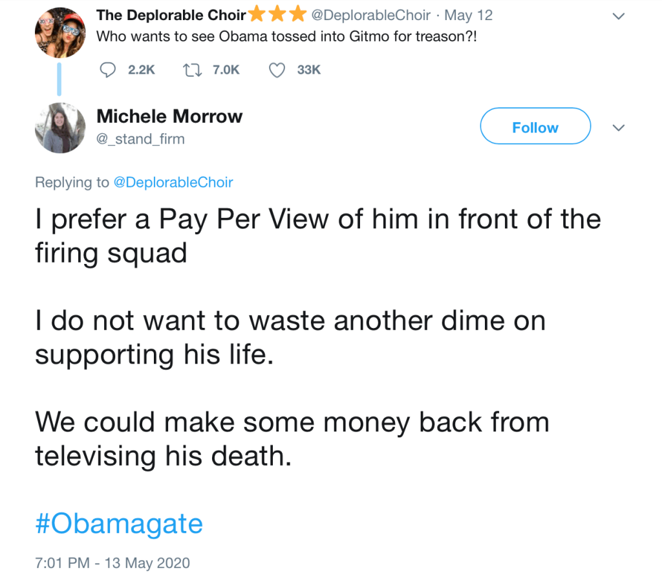Open the @_stand_firm handle
The height and width of the screenshot is (586, 662).
140,138
